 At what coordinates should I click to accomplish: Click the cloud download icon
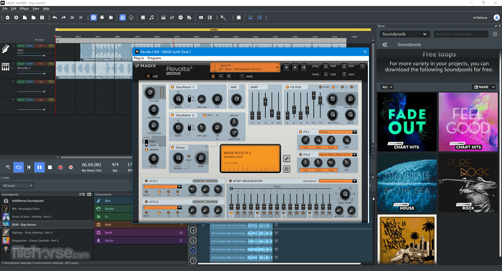coord(131,18)
